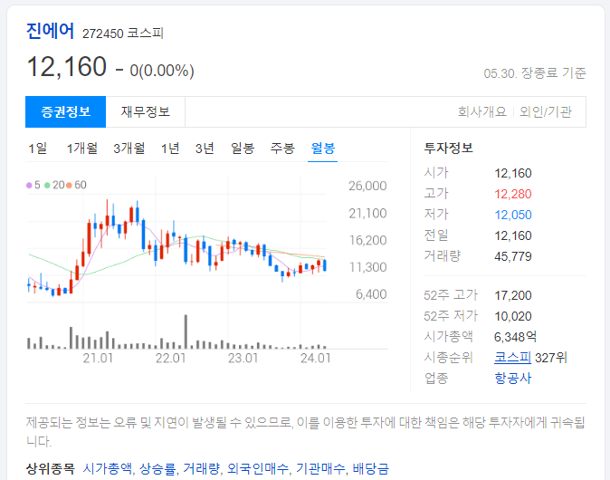
Task: Click the 23.01 axis label on chart
Action: tap(243, 358)
